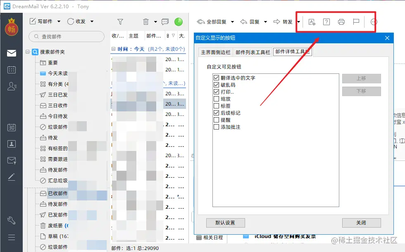Click 回复 reply button
Image resolution: width=405 pixels, height=252 pixels.
[250, 22]
